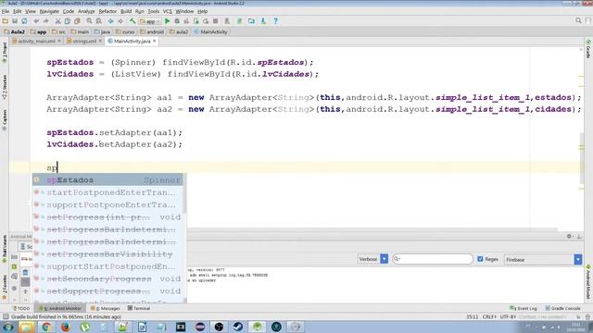Open the Terminal tool window tab
The image size is (593, 333).
pos(139,308)
